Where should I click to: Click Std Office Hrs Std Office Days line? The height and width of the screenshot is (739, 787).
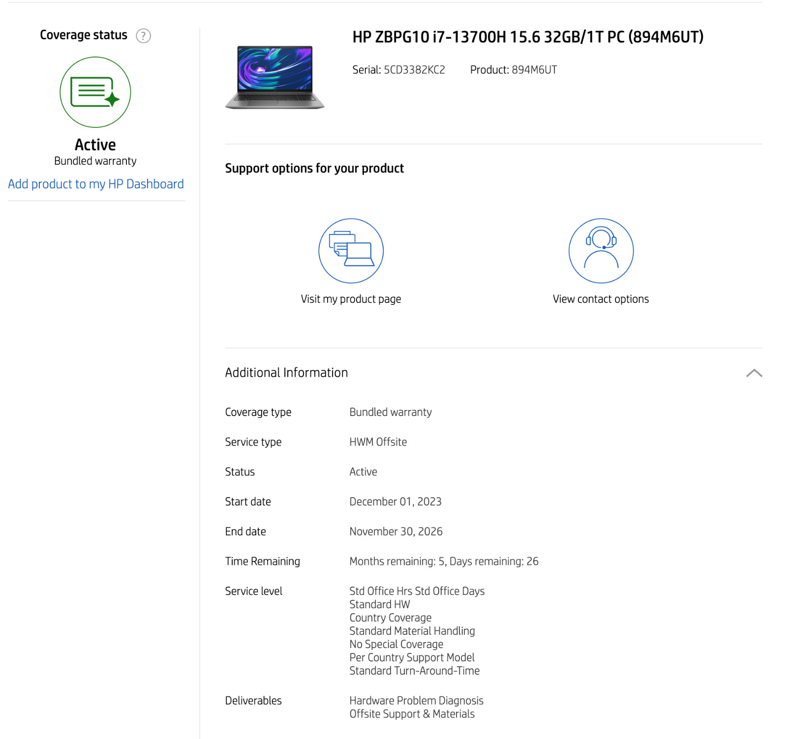[417, 591]
